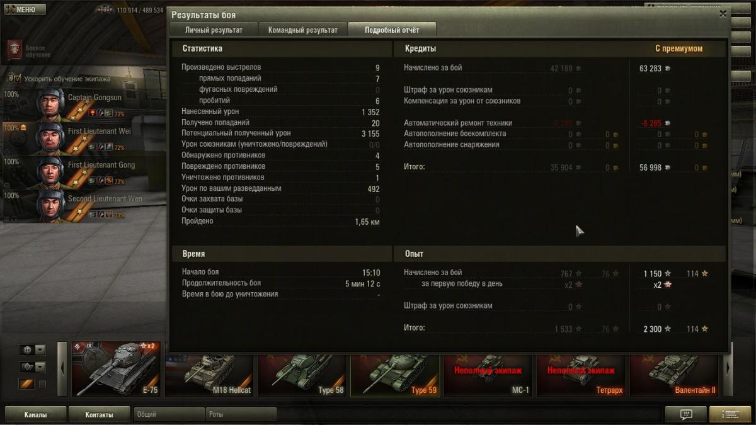Viewport: 756px width, 425px height.
Task: Click Пройдено 1,65 км value
Action: pos(367,222)
